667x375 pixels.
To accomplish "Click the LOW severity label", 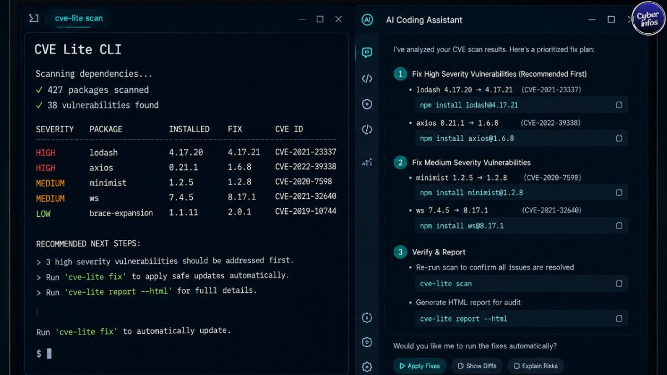I will point(43,213).
